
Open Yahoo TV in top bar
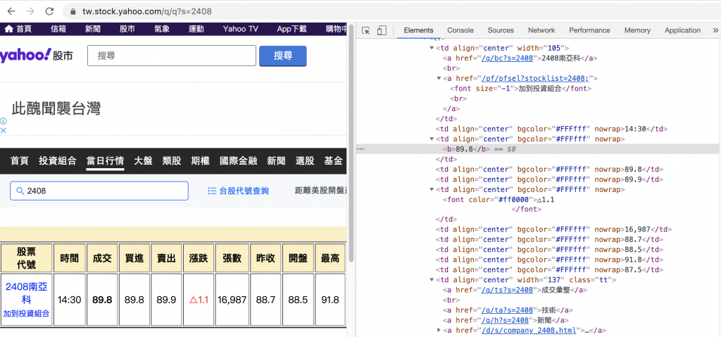click(241, 29)
